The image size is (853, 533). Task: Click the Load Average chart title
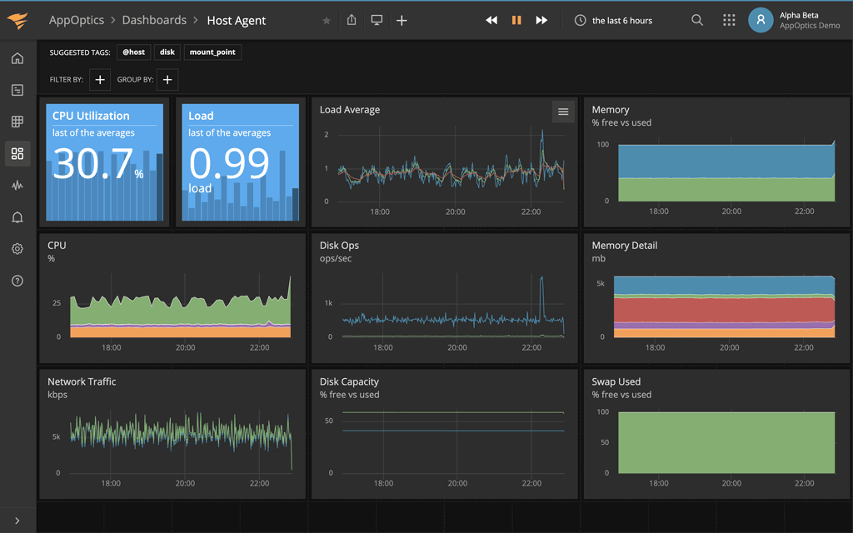[x=350, y=110]
